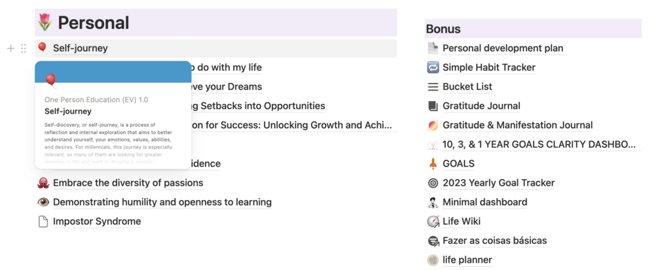
Task: Click the Personal development plan page icon
Action: [x=433, y=48]
